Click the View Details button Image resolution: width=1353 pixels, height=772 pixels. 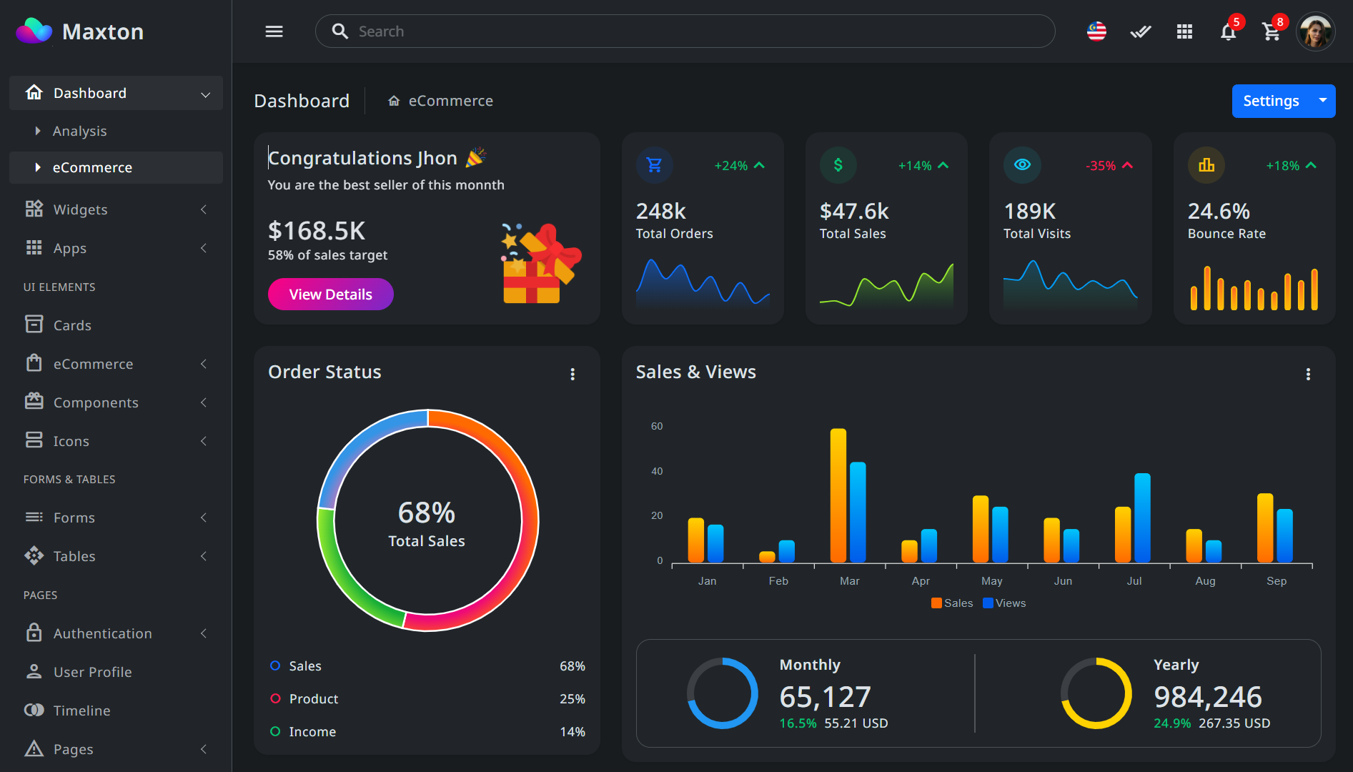(x=330, y=295)
